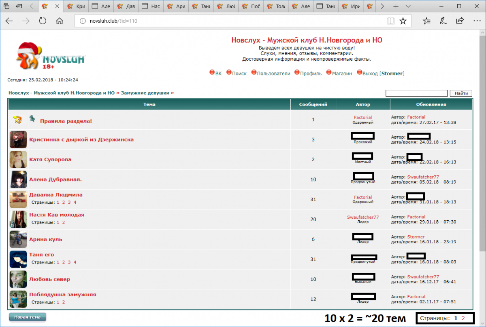Click the Share page icon
This screenshot has height=327, width=486.
460,21
